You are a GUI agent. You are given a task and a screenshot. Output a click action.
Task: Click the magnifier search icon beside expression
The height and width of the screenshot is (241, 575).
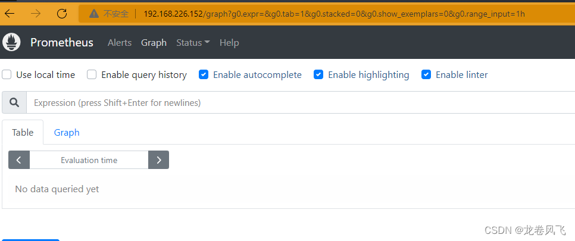point(14,103)
